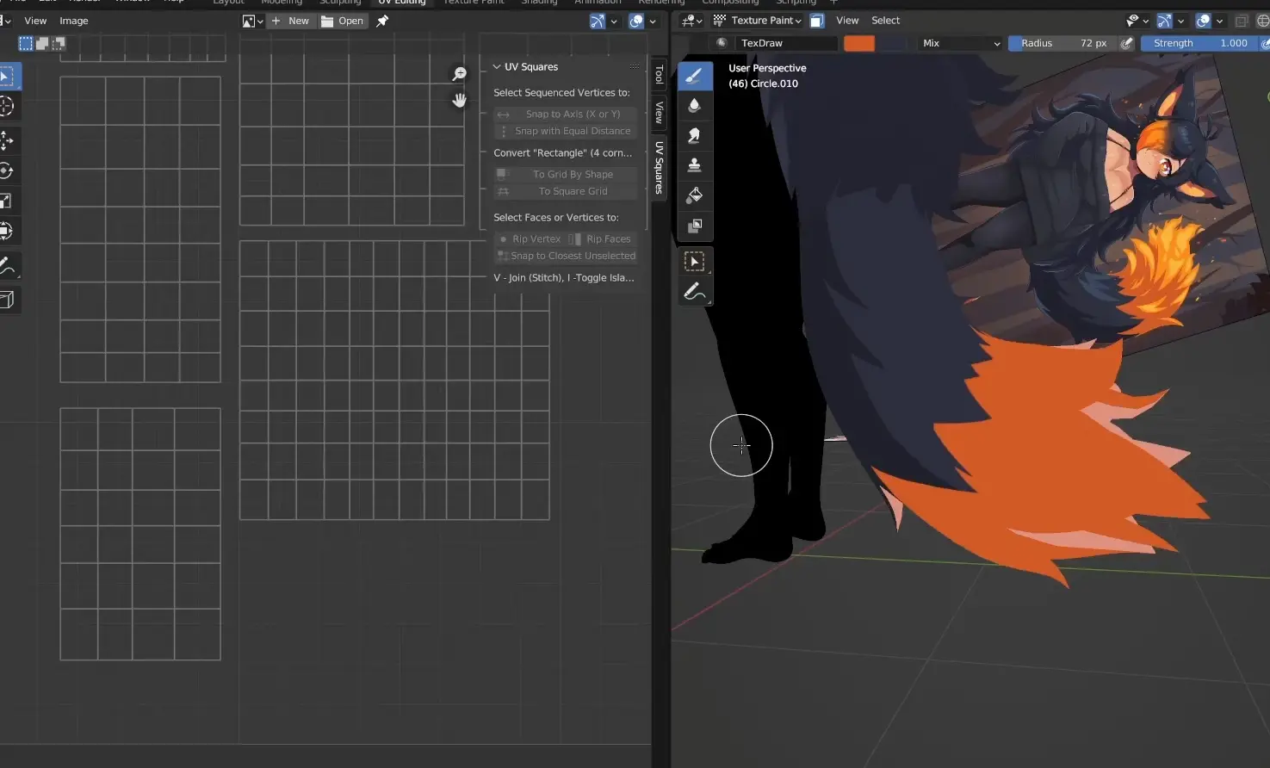Image resolution: width=1270 pixels, height=768 pixels.
Task: Pick the Soften brush tool
Action: coord(694,106)
